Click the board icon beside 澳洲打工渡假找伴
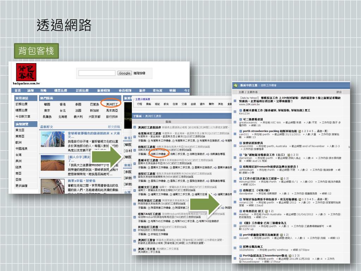The image size is (361, 271). coord(135,127)
